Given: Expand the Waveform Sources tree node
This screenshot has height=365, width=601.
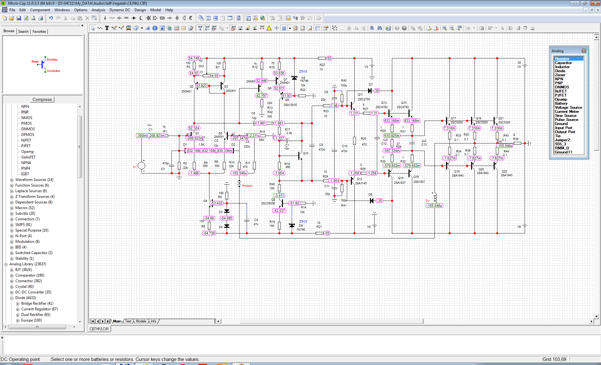Looking at the screenshot, I should 12,180.
